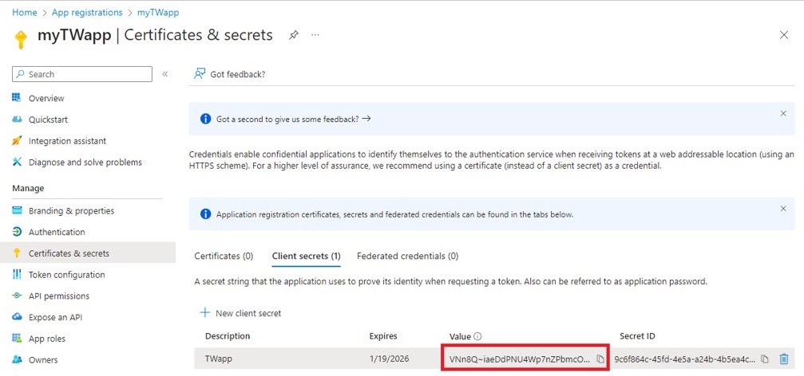804x376 pixels.
Task: Click the Expose an API cloud icon
Action: click(x=17, y=317)
